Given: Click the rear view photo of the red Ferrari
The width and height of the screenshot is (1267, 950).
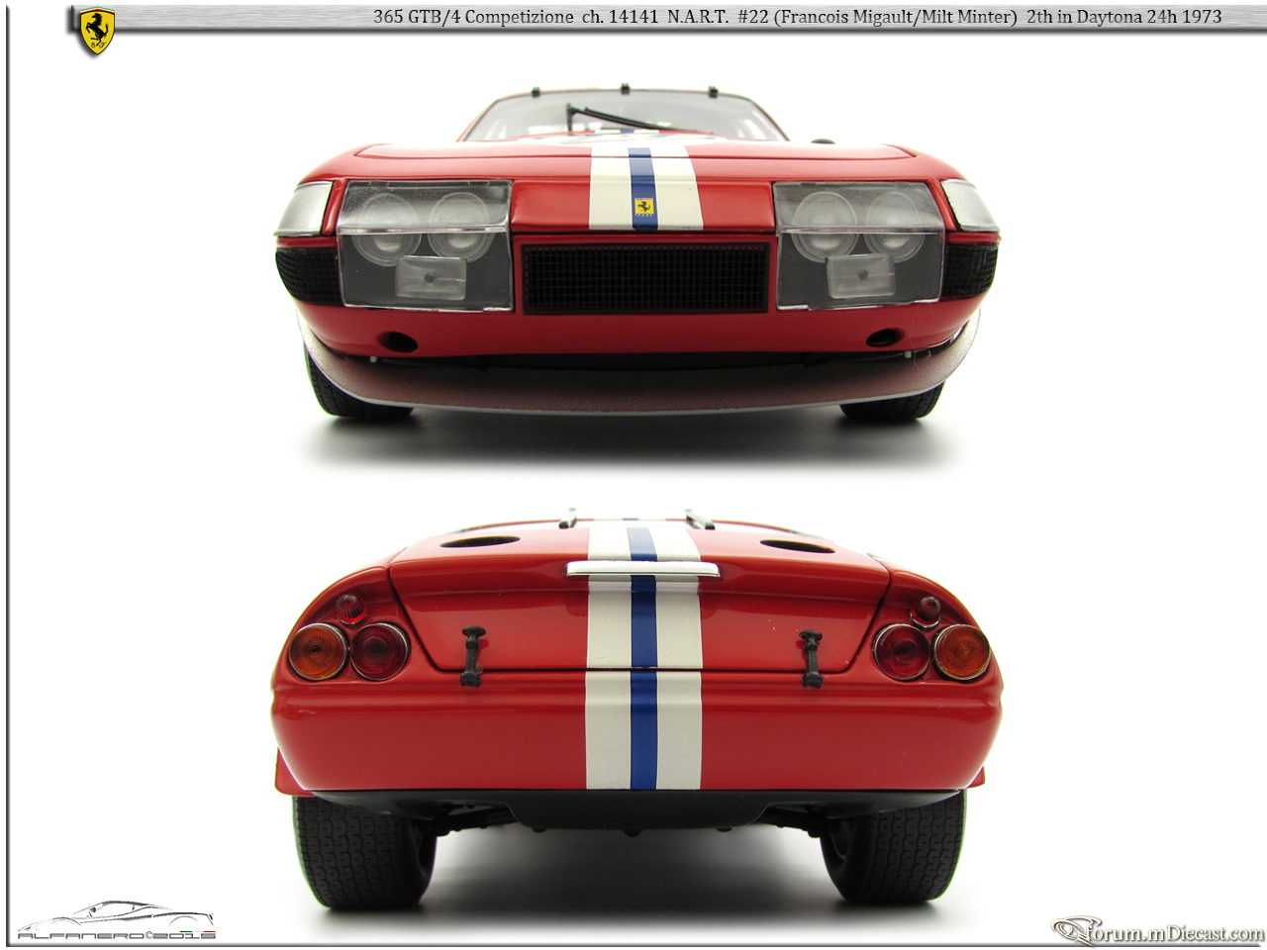Looking at the screenshot, I should tap(636, 711).
